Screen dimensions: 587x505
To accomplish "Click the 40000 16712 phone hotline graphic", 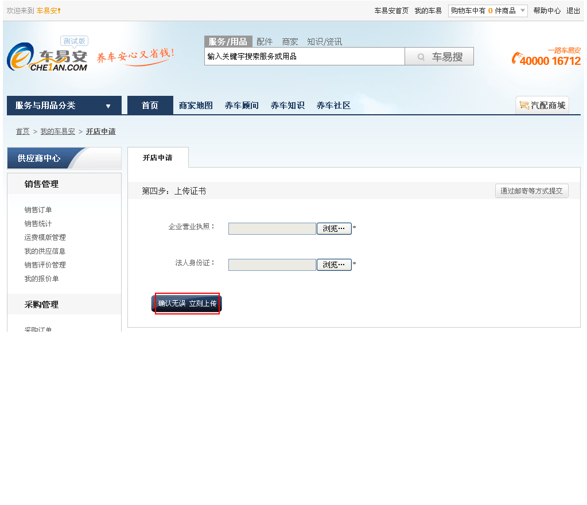I will (546, 58).
